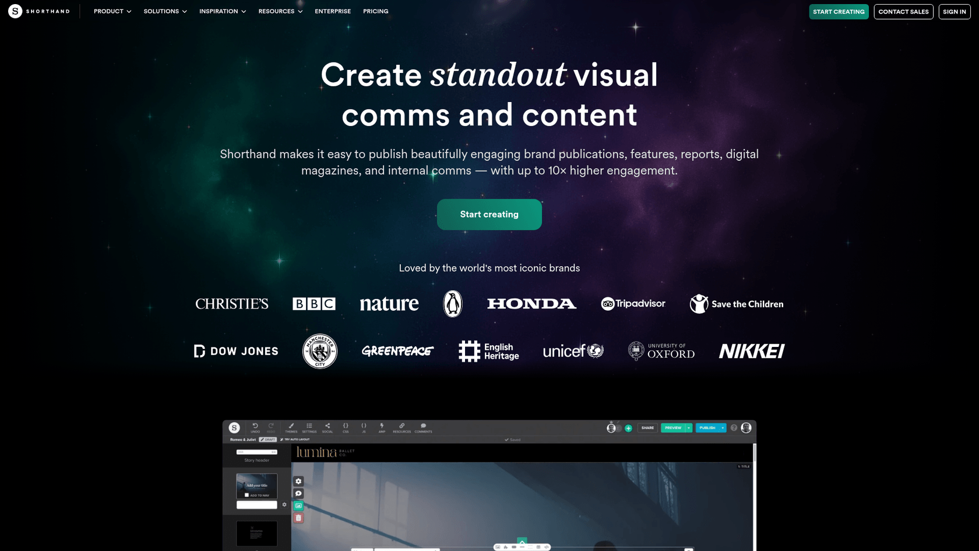The height and width of the screenshot is (551, 979).
Task: Click the user avatar in the editor toolbar
Action: pos(746,428)
